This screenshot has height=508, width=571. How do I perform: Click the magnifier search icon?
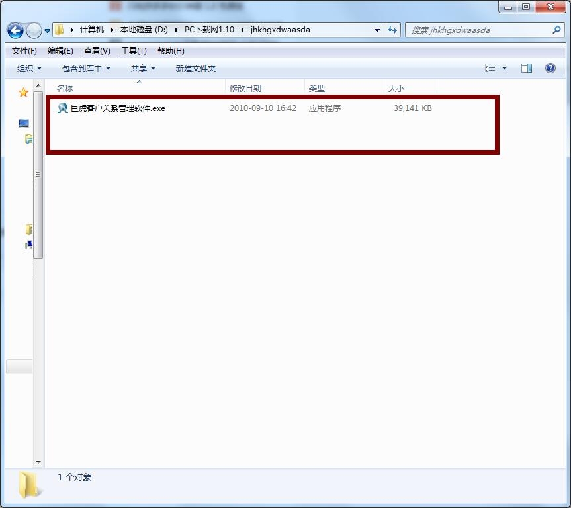point(556,30)
